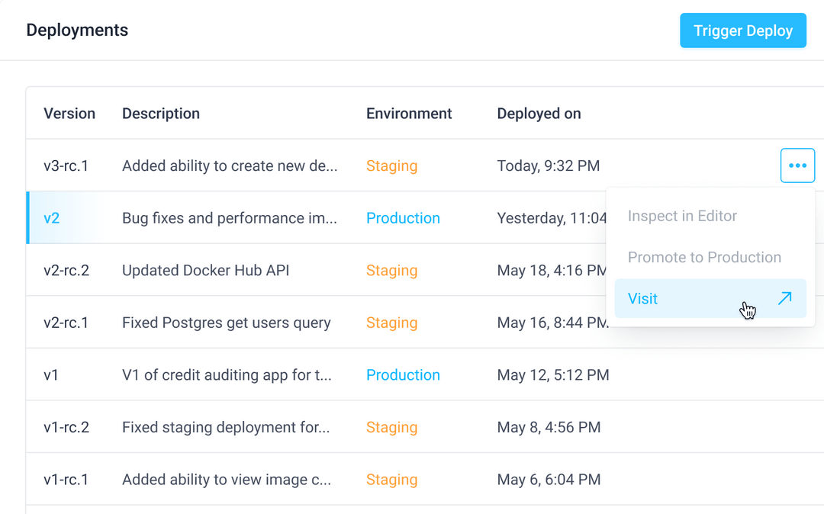This screenshot has height=514, width=824.
Task: Click the version label v2-rc.2
Action: click(x=67, y=270)
